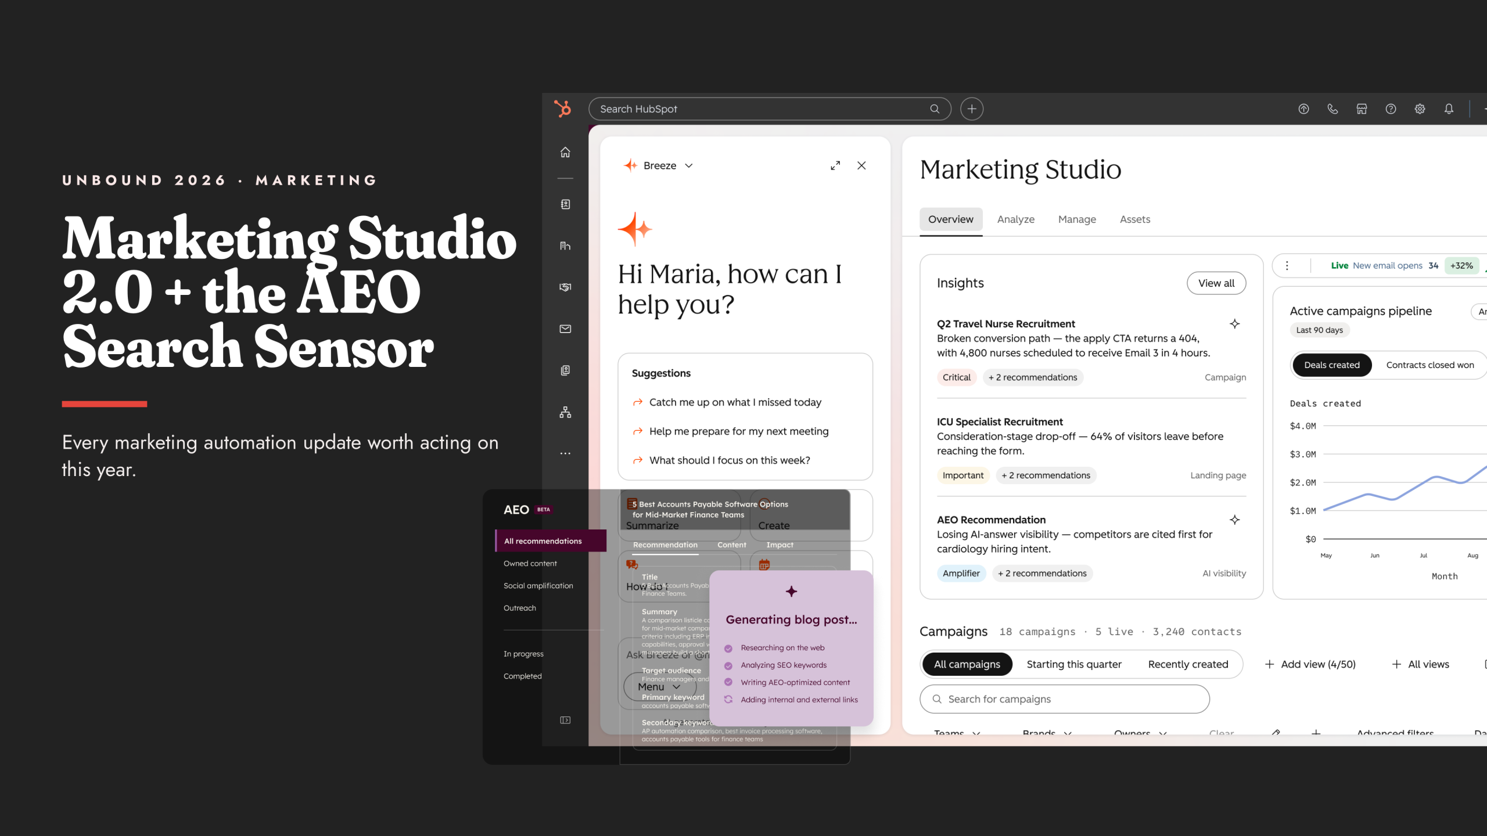Open the three-dot menu beside Live ticker
The height and width of the screenshot is (836, 1487).
(x=1287, y=265)
